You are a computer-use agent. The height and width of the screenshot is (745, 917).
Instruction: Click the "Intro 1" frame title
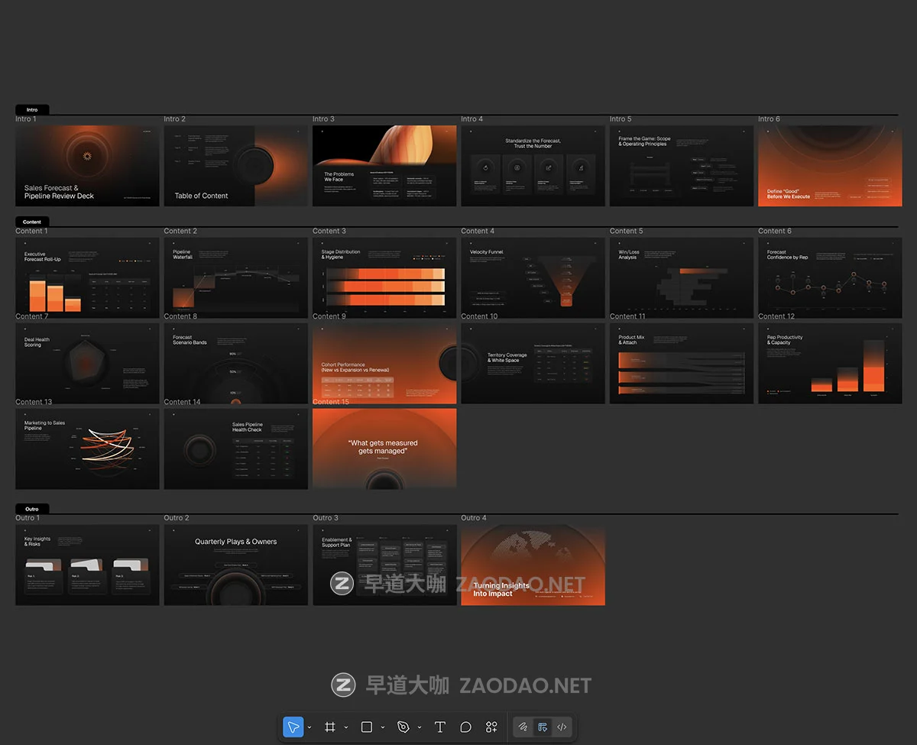[x=26, y=119]
